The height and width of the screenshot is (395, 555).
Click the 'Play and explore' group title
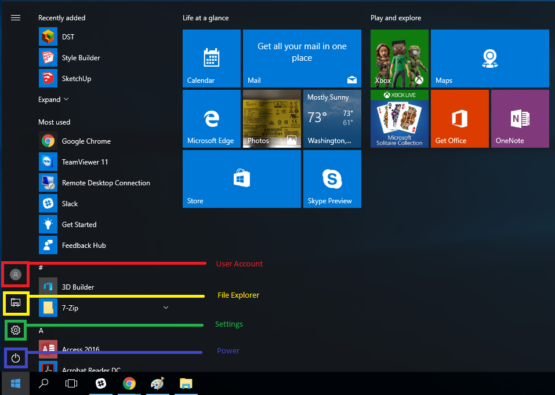(x=396, y=18)
